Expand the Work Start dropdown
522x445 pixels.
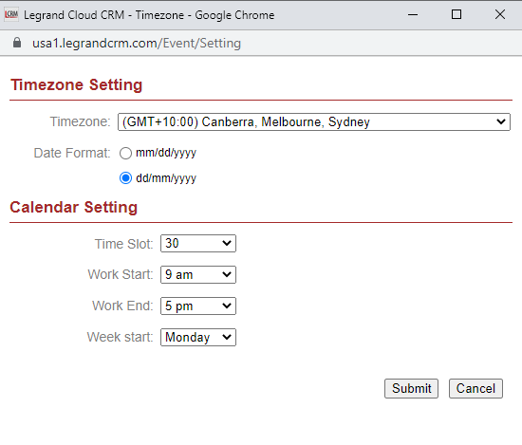coord(198,274)
